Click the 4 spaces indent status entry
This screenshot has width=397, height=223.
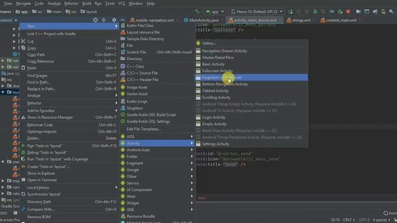tap(381, 220)
